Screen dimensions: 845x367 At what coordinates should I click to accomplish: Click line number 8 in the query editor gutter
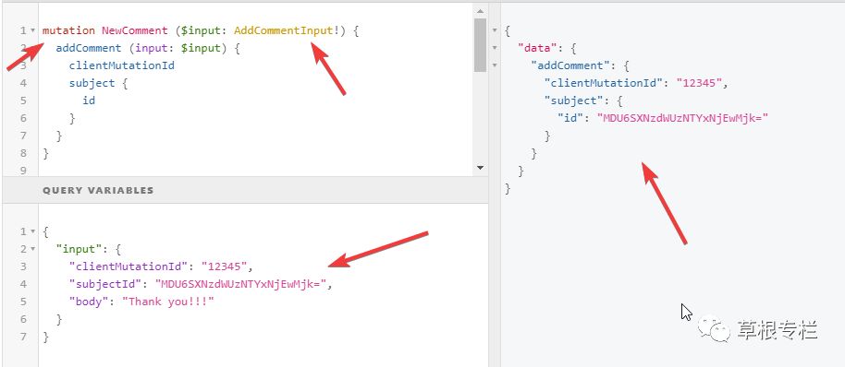(x=22, y=152)
